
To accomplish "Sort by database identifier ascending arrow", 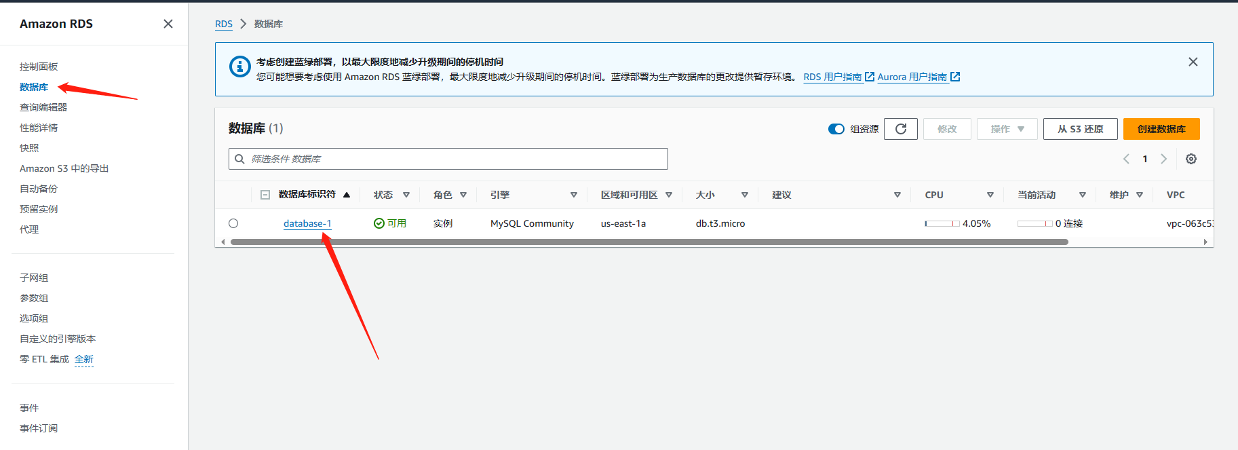I will click(347, 195).
